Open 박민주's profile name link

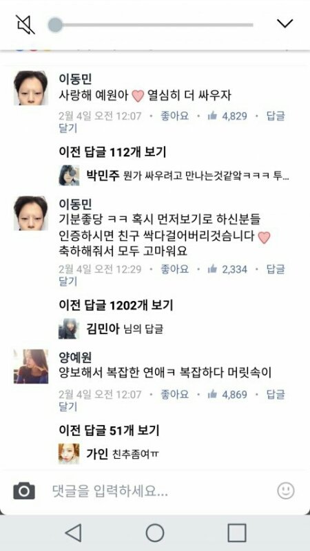(x=104, y=175)
